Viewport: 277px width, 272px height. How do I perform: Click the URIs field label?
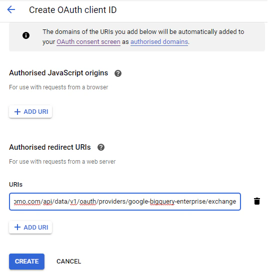(15, 185)
